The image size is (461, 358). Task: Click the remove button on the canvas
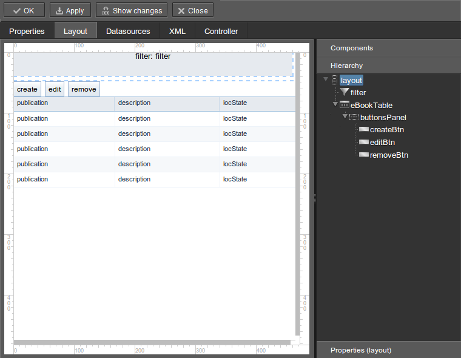point(84,89)
